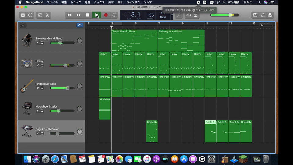Click bar 9 on the timeline ruler

183,24
